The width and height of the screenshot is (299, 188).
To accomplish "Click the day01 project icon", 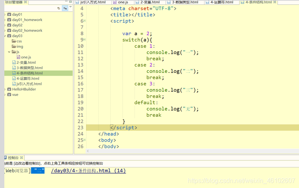I will pos(9,14).
